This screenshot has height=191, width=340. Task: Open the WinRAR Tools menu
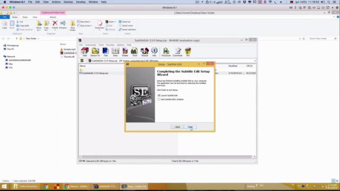click(101, 45)
